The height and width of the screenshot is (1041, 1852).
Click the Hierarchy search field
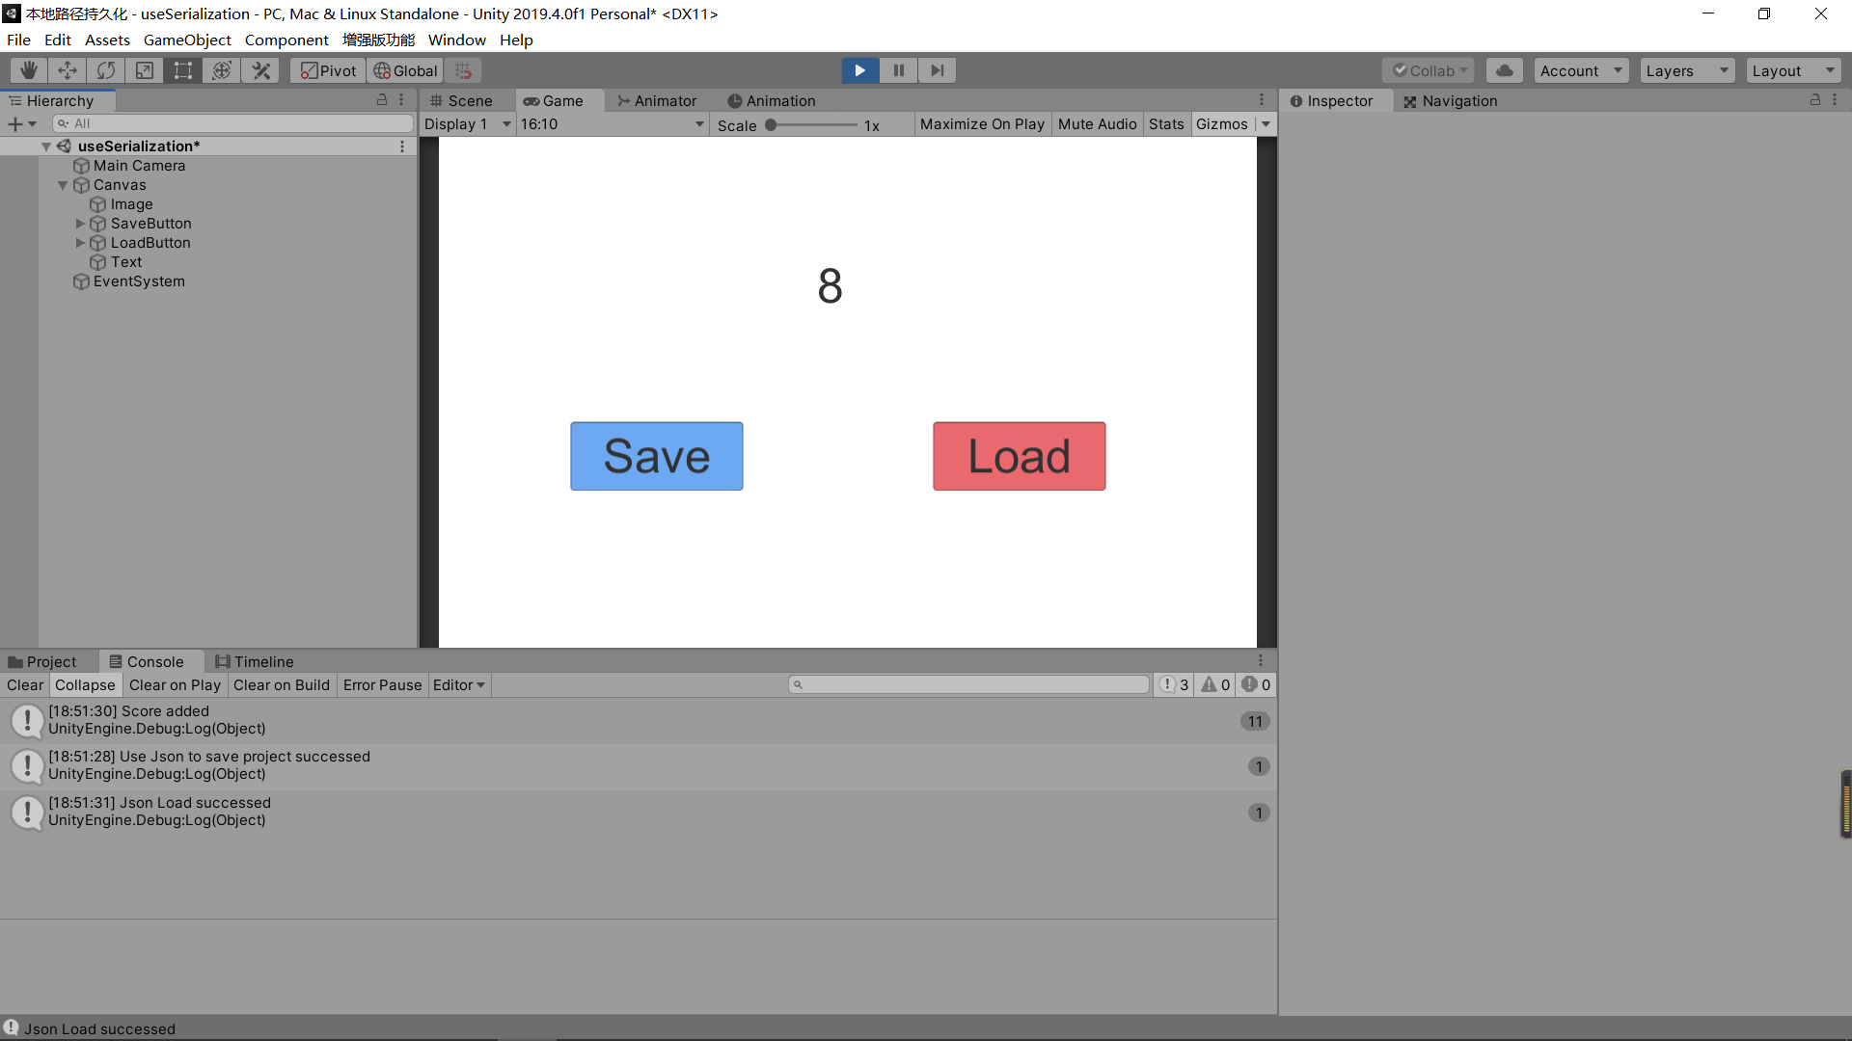pyautogui.click(x=231, y=122)
